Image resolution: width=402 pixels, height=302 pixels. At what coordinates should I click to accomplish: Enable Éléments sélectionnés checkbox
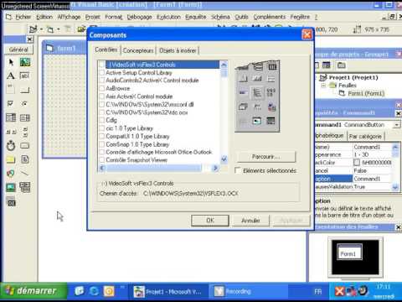coord(238,170)
